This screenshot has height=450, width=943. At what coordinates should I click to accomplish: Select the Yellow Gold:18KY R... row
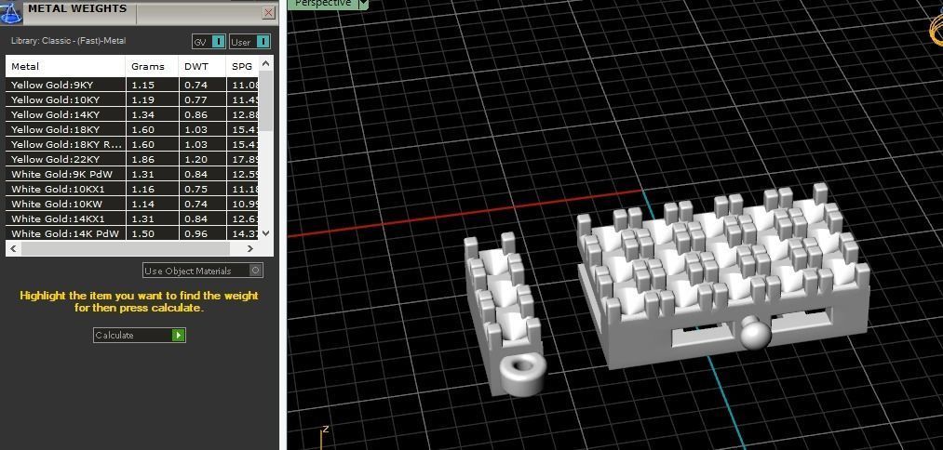pos(132,144)
